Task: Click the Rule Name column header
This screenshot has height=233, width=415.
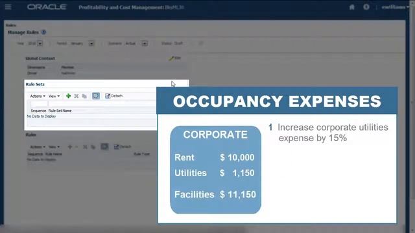Action: 53,154
